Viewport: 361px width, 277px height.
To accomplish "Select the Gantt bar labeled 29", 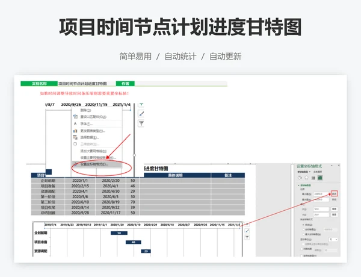I will pos(146,251).
